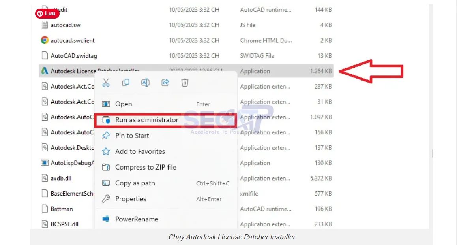Click the BCSPSE.dll file icon
Viewport: 457px width, 245px height.
[x=45, y=224]
